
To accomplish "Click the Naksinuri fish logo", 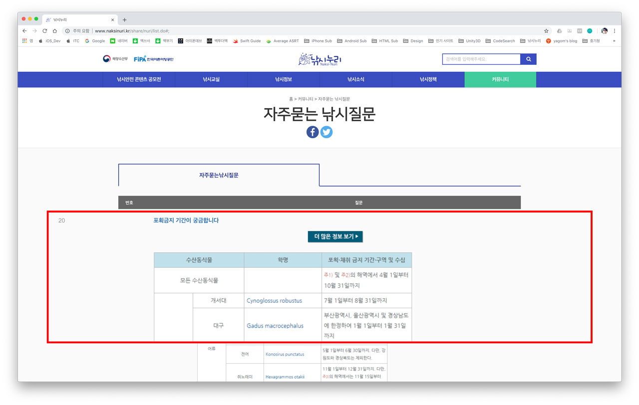I will coord(319,58).
